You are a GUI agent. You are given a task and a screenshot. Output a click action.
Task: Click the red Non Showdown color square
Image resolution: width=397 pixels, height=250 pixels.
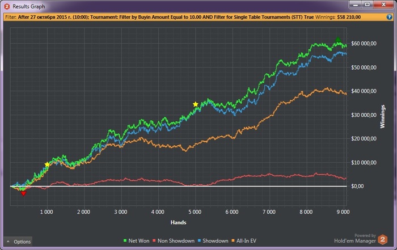154,240
